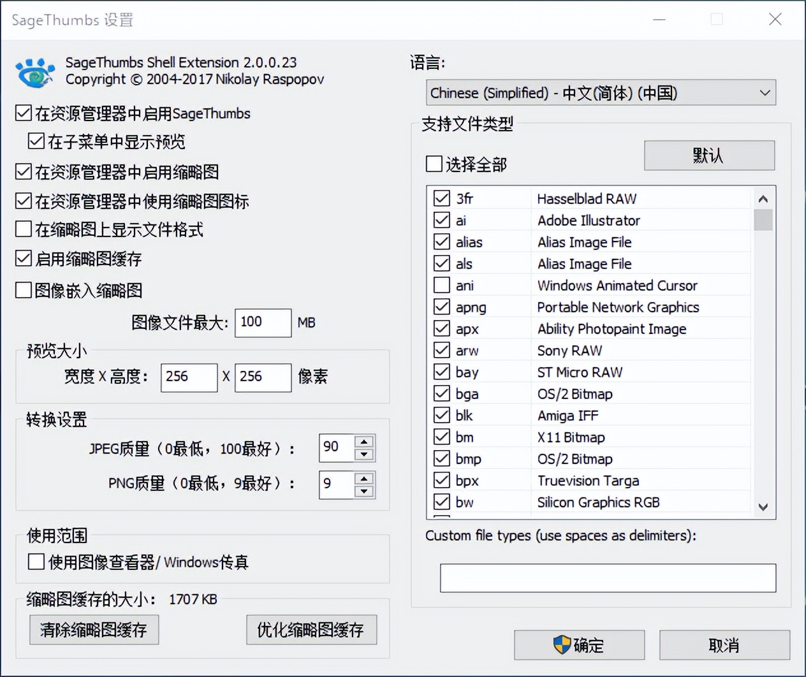Enable 在缩略图上显示文件格式 option
This screenshot has height=677, width=806.
[x=23, y=230]
